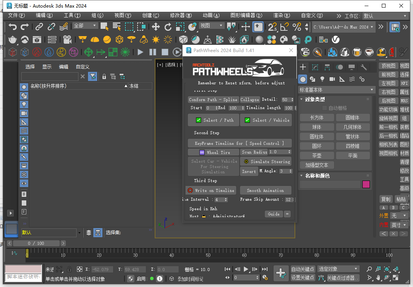
Task: Toggle the Auto Key 自动关键点 button
Action: (x=303, y=269)
